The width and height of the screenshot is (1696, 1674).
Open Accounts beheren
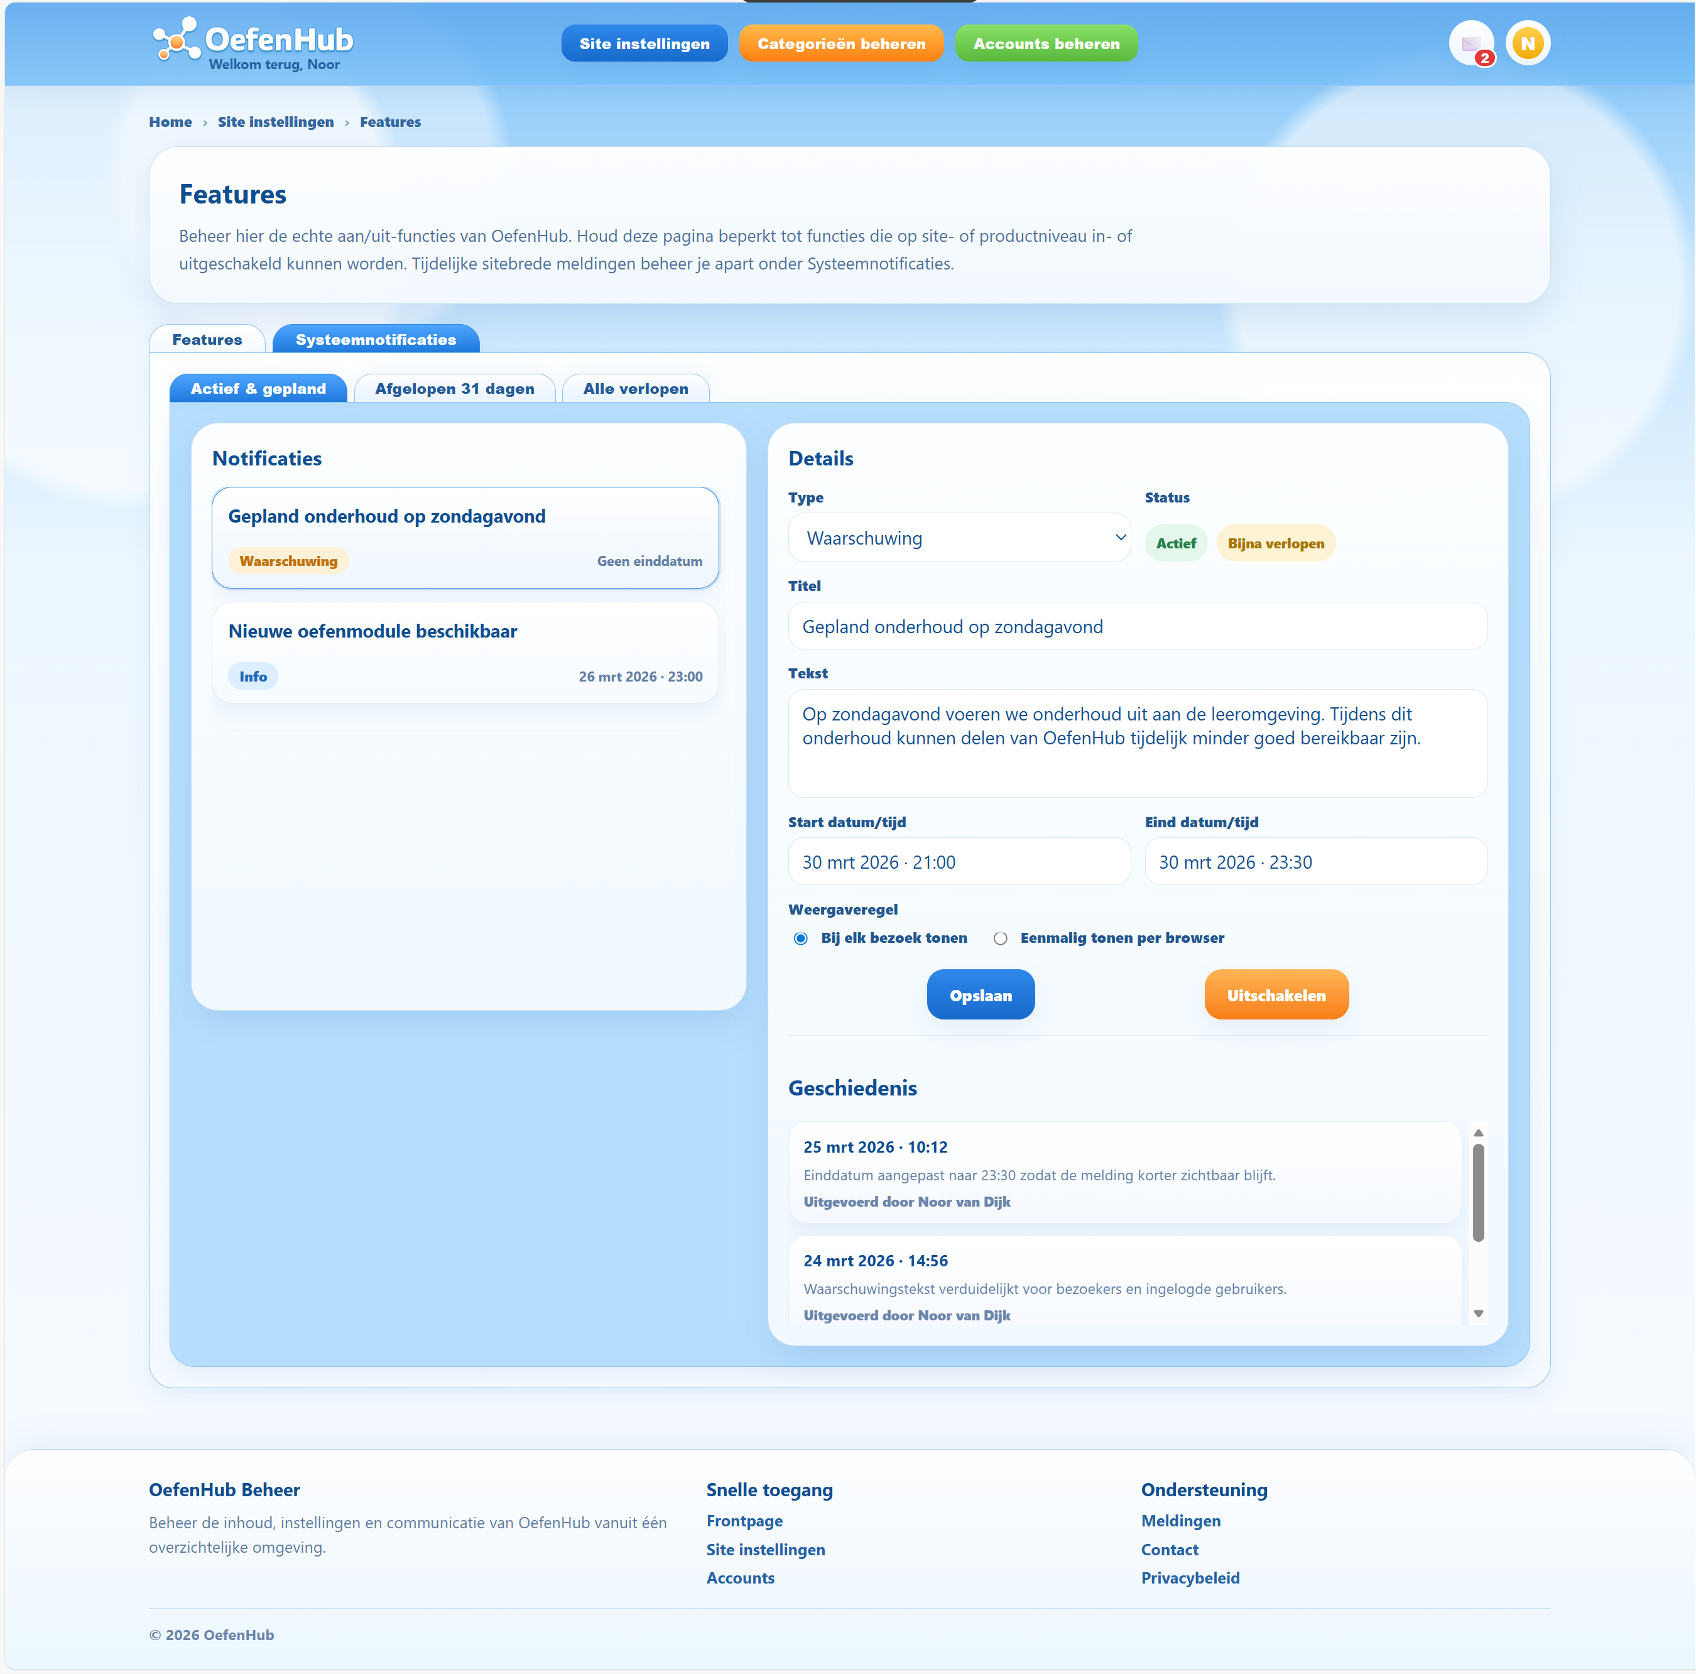[x=1046, y=43]
